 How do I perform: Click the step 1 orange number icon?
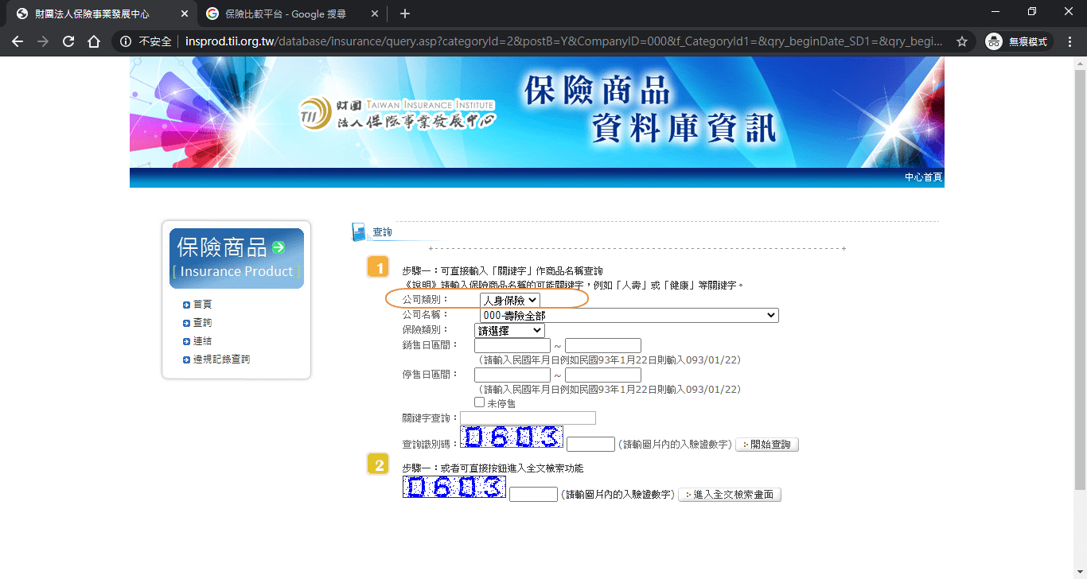378,266
